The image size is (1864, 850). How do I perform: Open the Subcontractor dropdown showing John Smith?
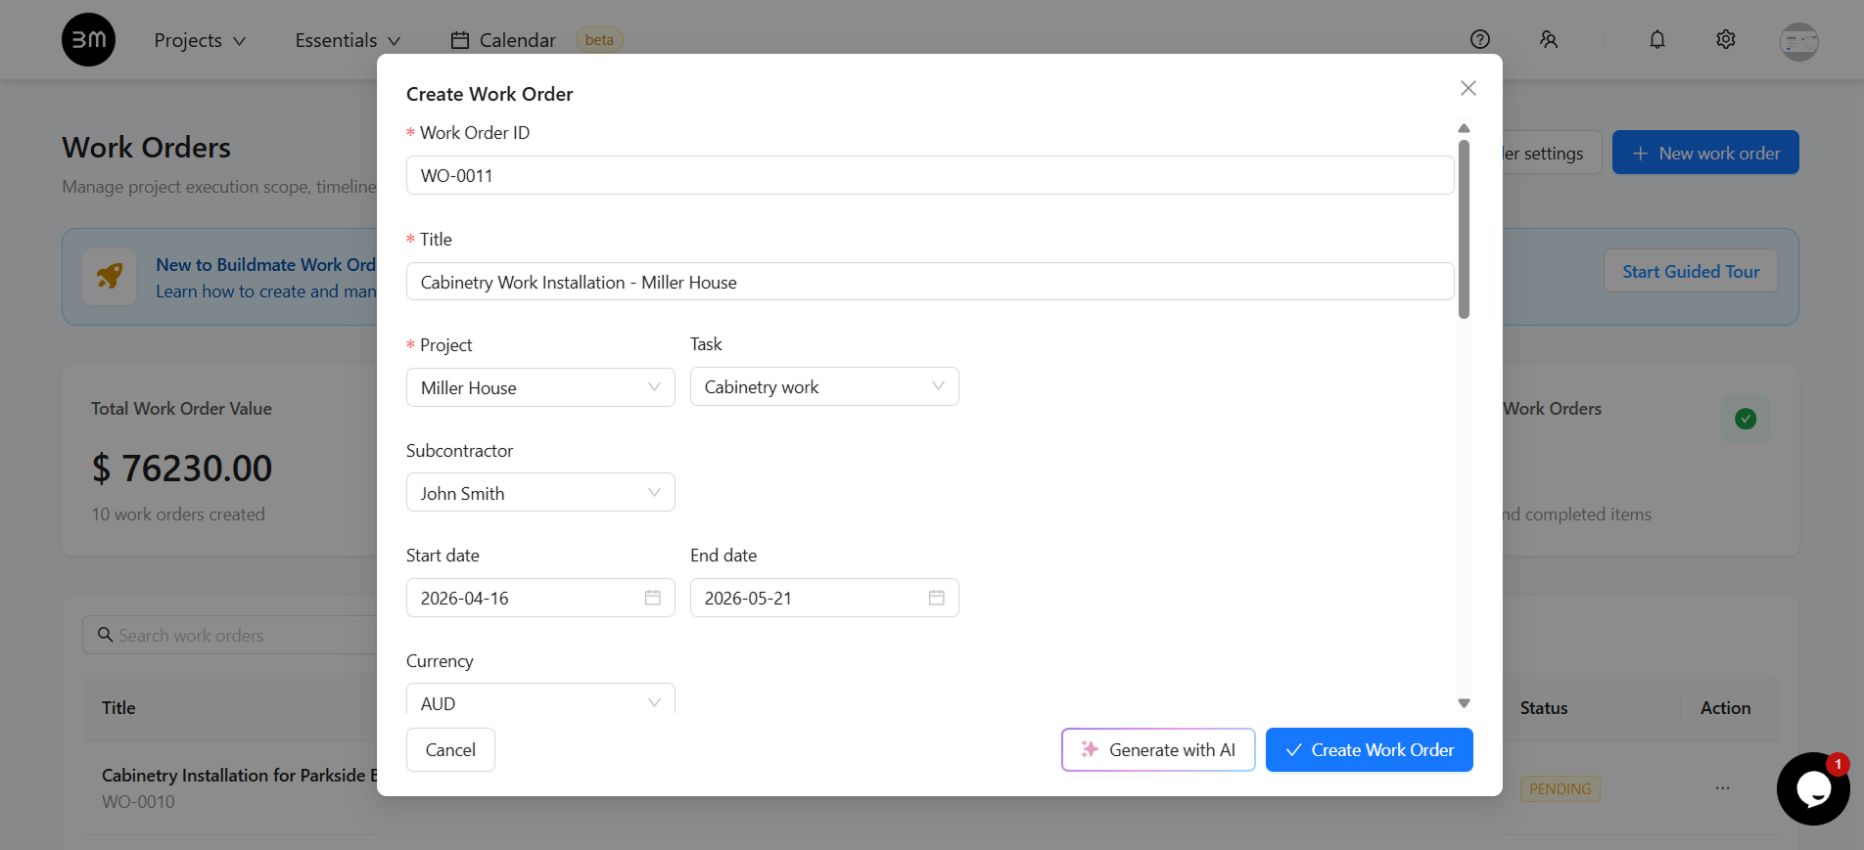coord(540,493)
